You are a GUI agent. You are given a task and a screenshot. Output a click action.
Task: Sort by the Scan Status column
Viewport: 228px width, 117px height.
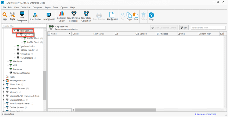(x=103, y=34)
